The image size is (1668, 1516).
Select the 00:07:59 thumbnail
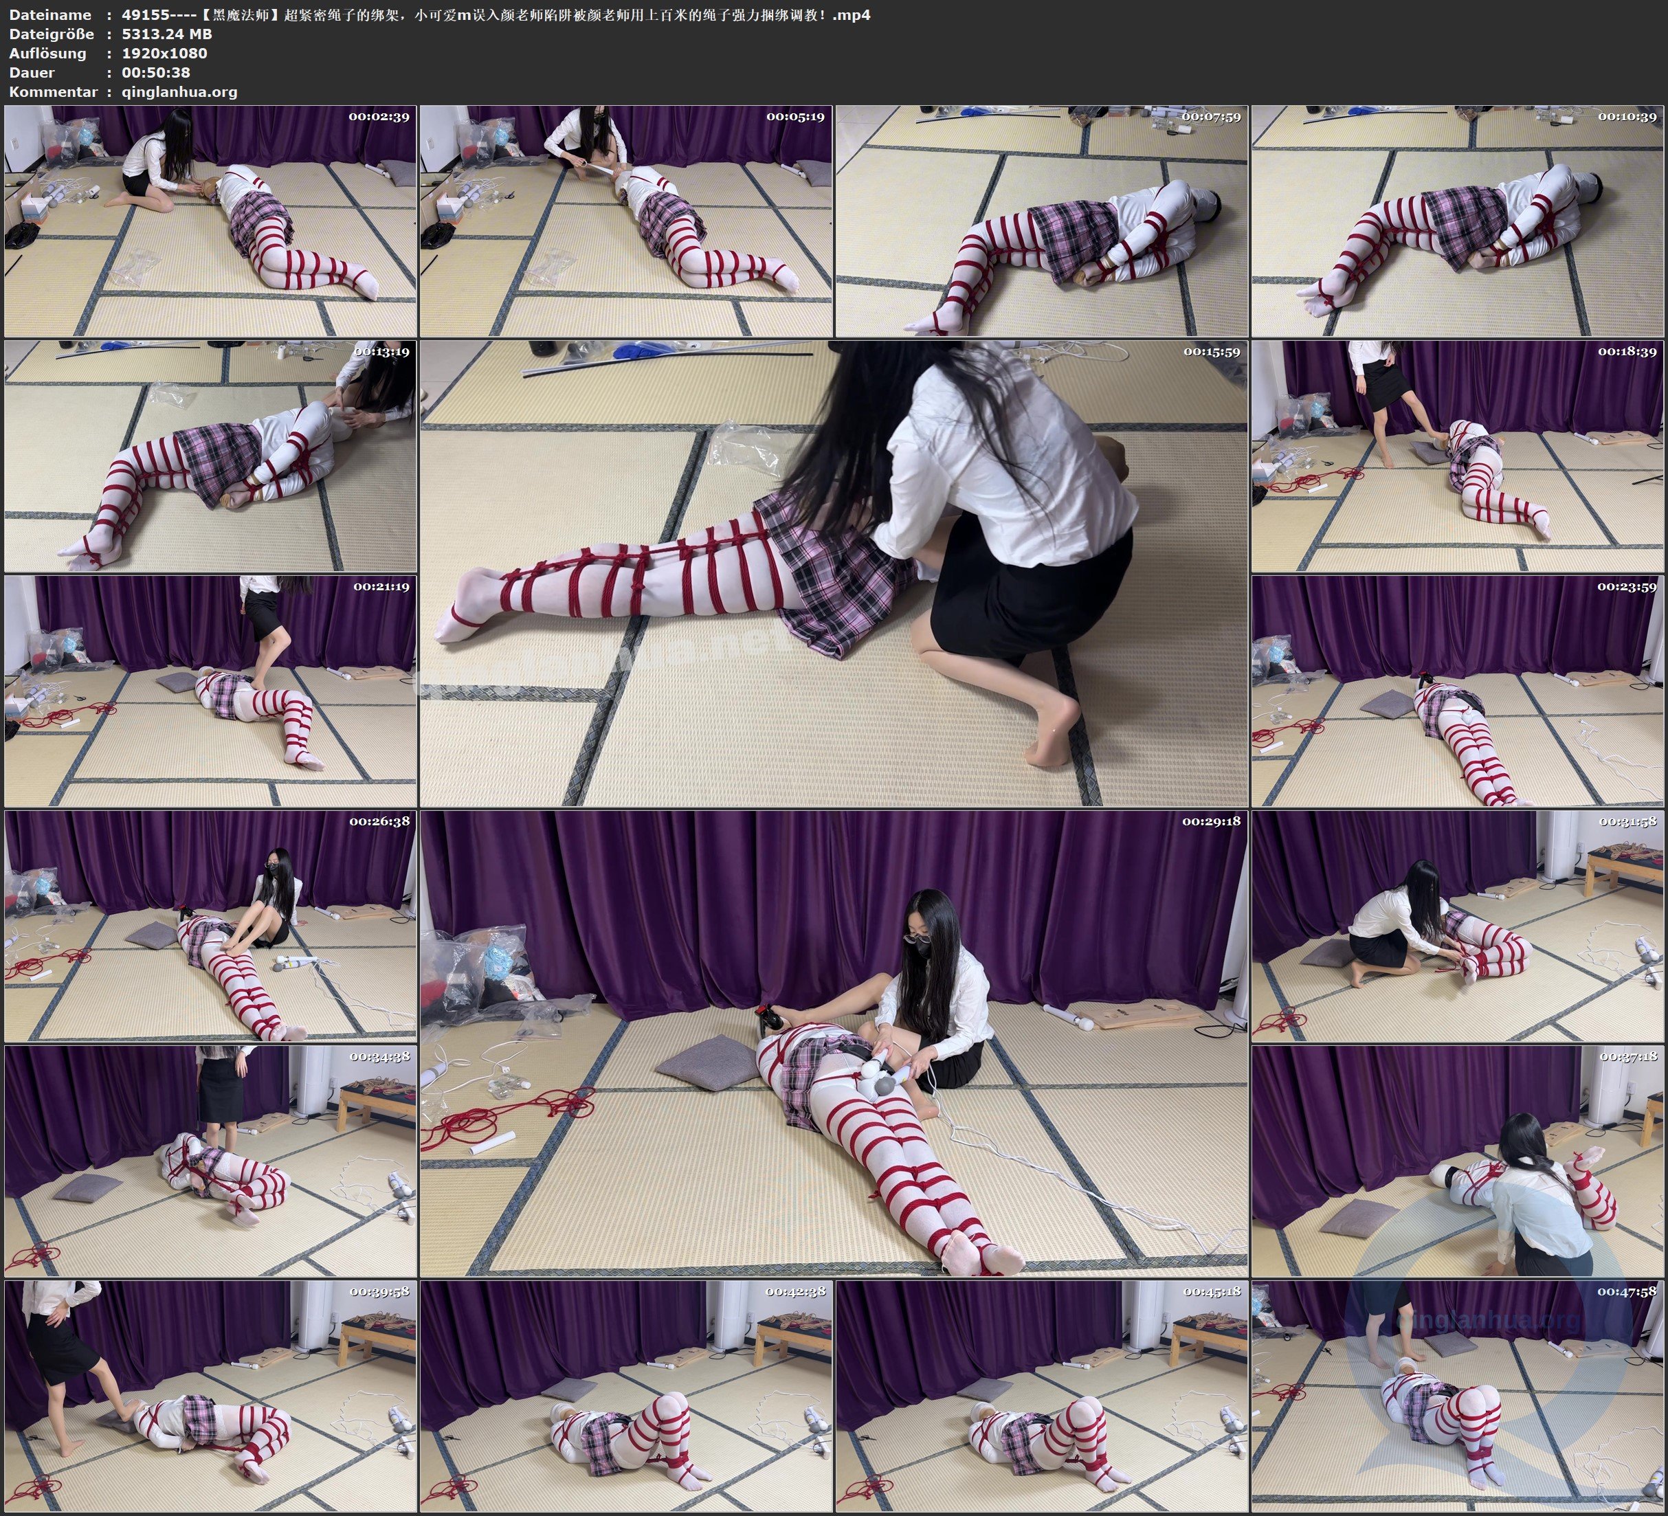(x=1041, y=221)
